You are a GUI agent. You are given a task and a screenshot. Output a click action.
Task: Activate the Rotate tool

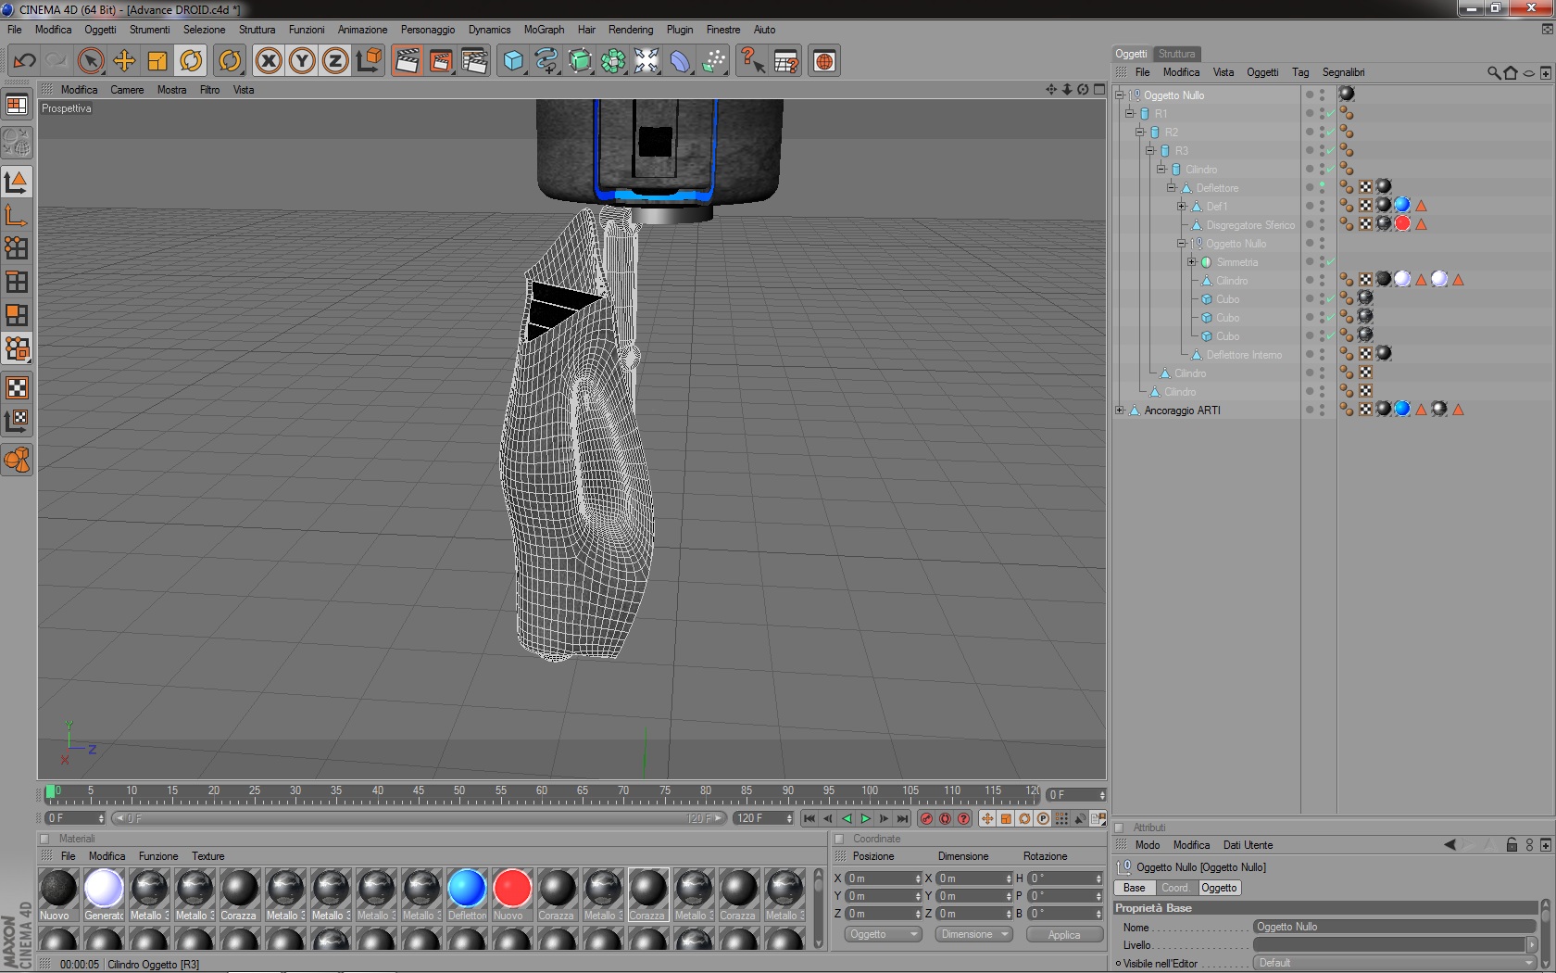(x=191, y=61)
